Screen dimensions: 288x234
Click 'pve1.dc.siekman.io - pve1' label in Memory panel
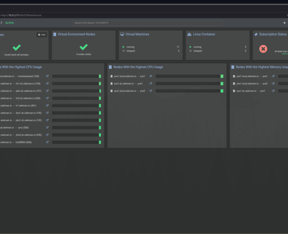coord(251,91)
